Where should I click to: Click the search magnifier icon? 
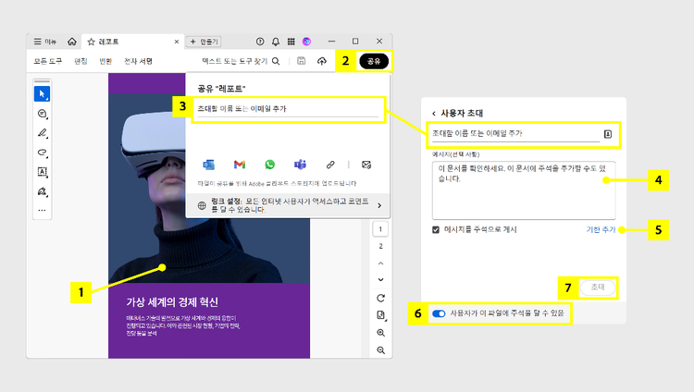pyautogui.click(x=276, y=61)
